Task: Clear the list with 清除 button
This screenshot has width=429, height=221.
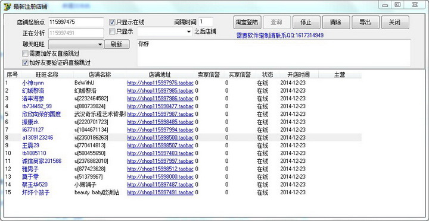Action: point(335,22)
